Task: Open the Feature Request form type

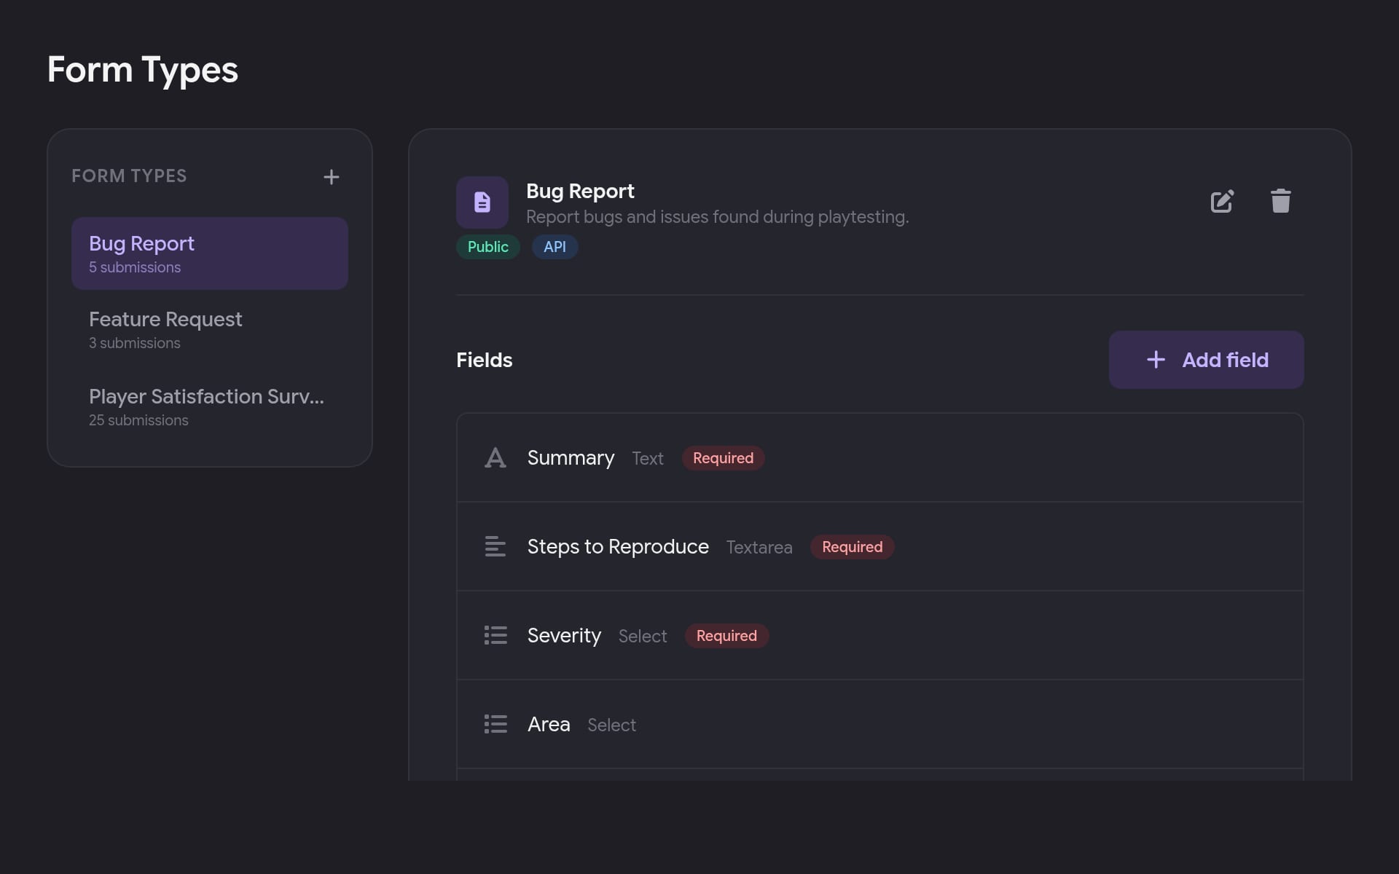Action: [x=210, y=330]
